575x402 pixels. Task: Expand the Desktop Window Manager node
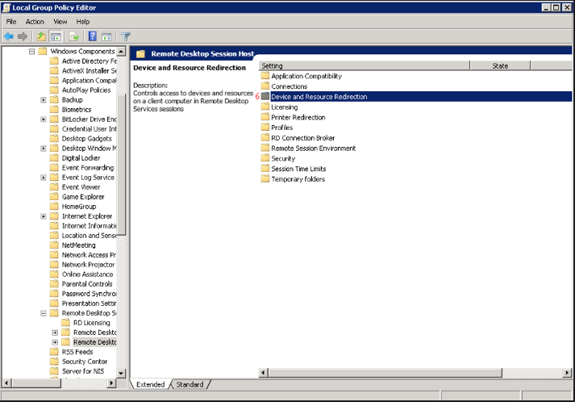44,149
